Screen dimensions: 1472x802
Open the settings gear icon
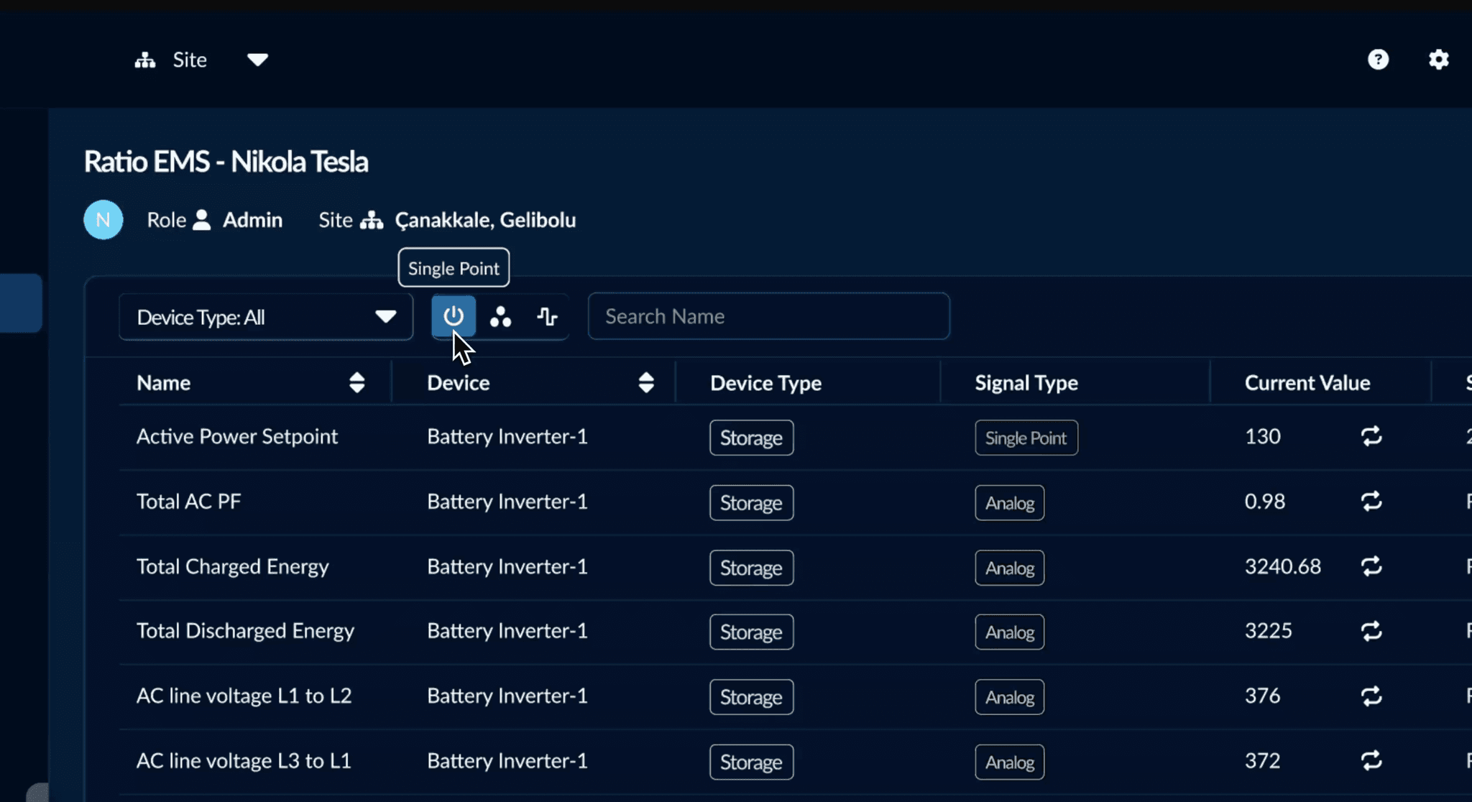coord(1438,60)
